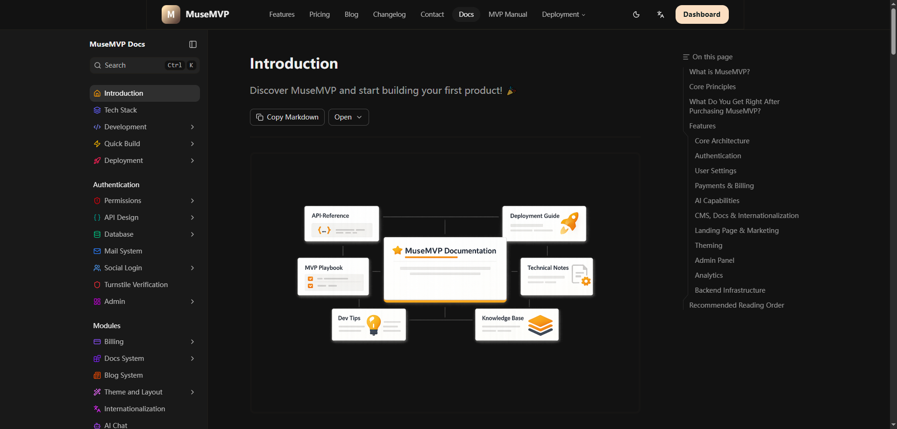Click the Social Login users icon

click(x=97, y=267)
